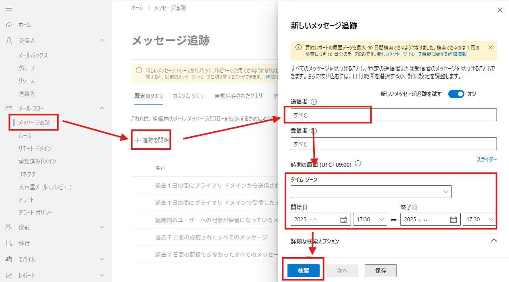Click the スライダー link

(x=487, y=159)
